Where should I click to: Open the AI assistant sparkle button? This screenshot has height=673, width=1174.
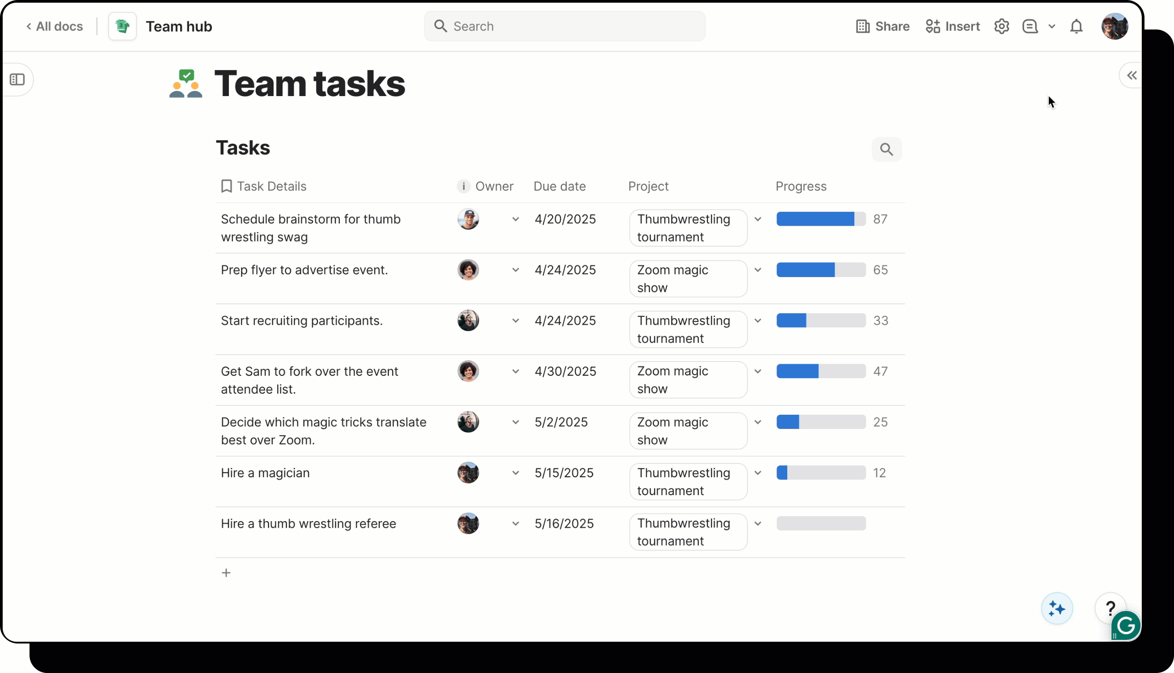1056,609
